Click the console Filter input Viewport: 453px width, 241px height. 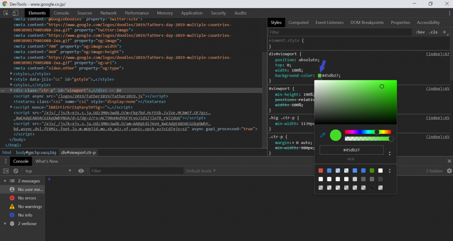[137, 171]
